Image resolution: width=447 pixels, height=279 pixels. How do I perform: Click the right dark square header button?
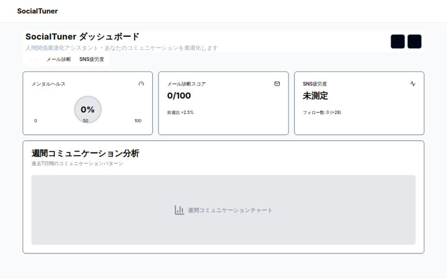(415, 42)
